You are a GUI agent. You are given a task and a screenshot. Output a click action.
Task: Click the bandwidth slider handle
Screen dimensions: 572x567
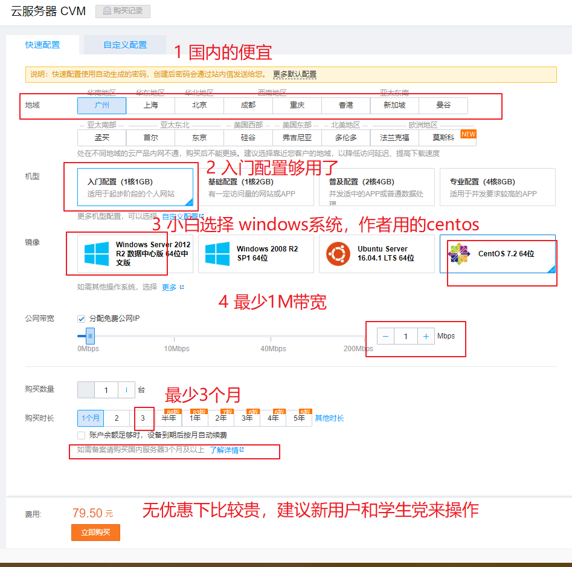(90, 336)
